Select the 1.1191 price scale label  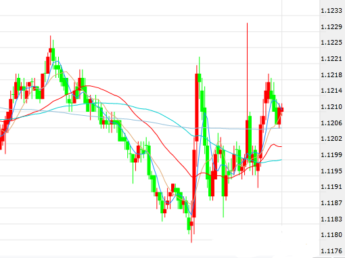tap(331, 187)
